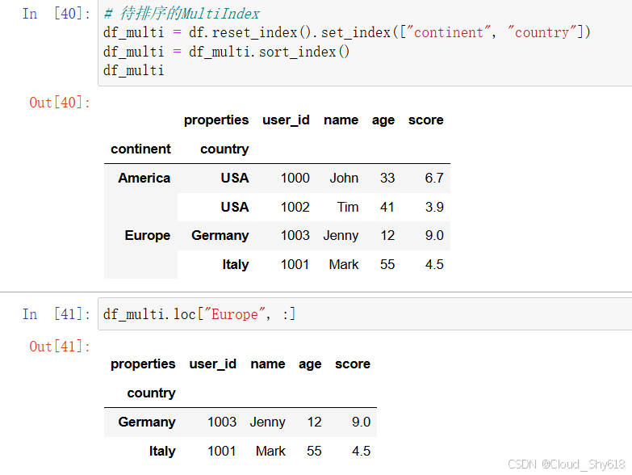The height and width of the screenshot is (475, 632).
Task: Click 'Italy' cell in Out[40] table
Action: pos(236,264)
